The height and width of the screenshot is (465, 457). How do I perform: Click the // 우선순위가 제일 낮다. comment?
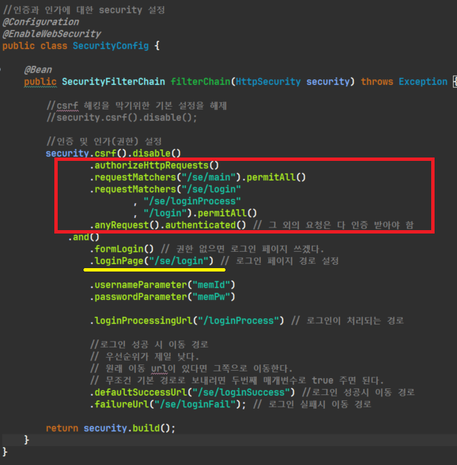pos(145,356)
